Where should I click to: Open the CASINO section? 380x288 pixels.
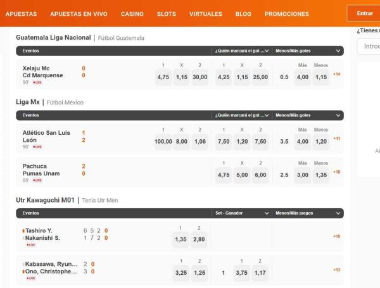(132, 14)
